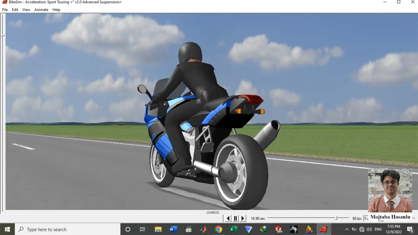This screenshot has height=235, width=418.
Task: Open MATLAB from the taskbar
Action: 203,229
